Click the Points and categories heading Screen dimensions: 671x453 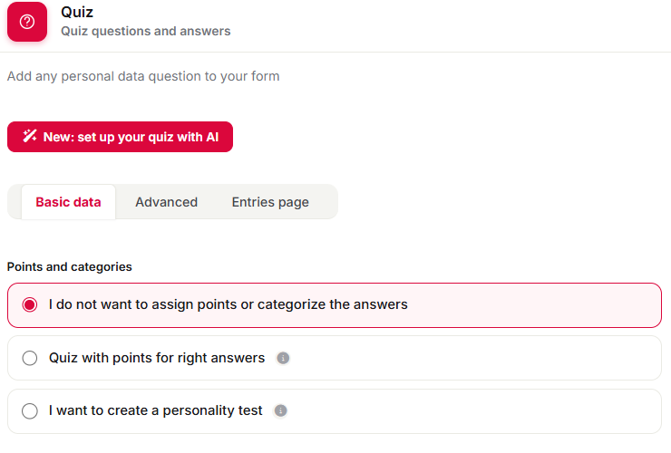(x=69, y=267)
